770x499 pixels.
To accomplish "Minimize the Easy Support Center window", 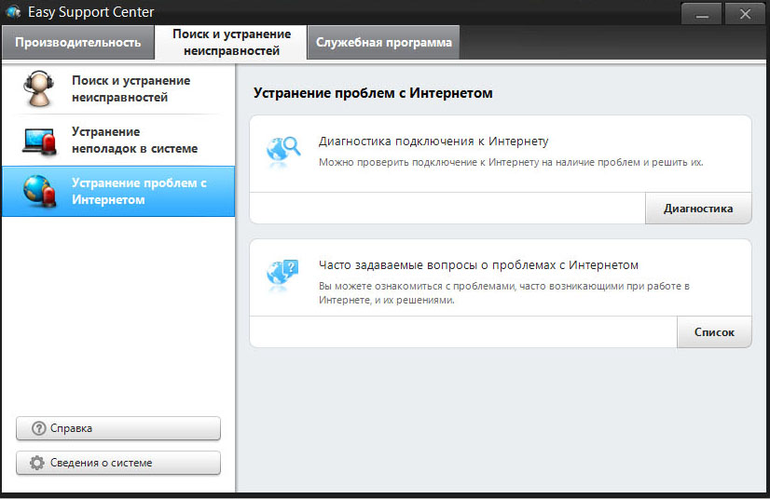I will click(701, 14).
